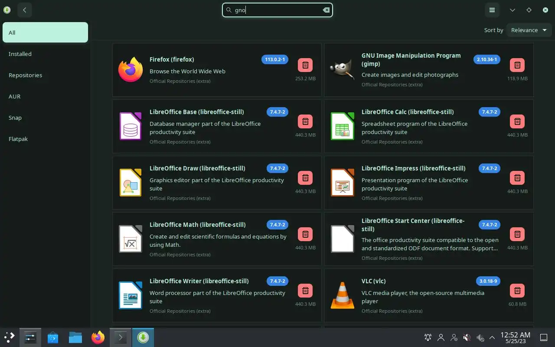Open the terminal from the taskbar
This screenshot has width=555, height=347.
[121, 337]
